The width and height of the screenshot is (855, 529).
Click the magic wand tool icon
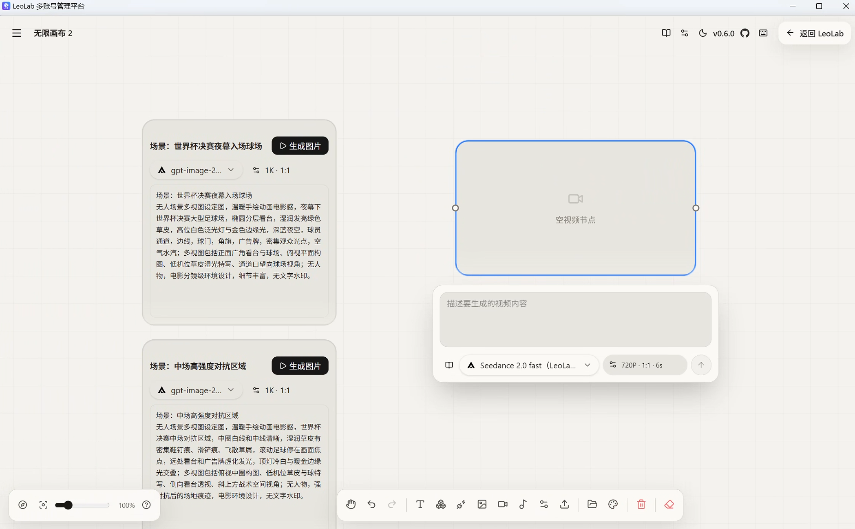[x=461, y=505]
